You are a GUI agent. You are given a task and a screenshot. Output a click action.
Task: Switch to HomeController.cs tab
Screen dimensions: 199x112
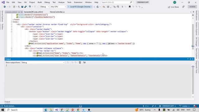[57, 12]
